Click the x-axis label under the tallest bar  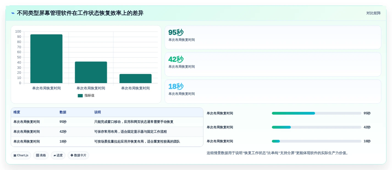point(46,88)
